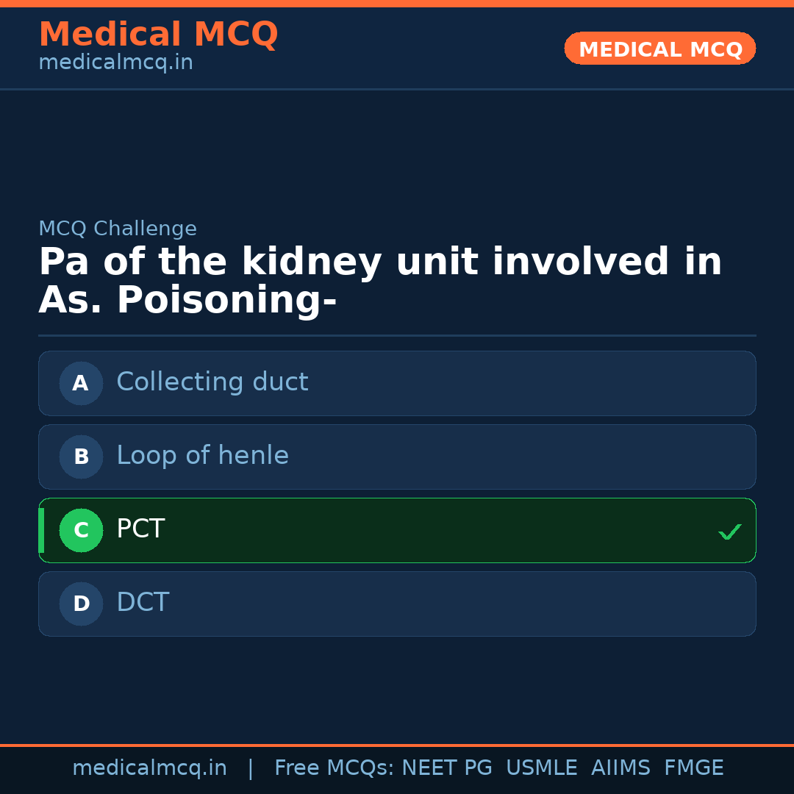Select the Loop of henle answer option
The image size is (794, 794).
(x=397, y=457)
